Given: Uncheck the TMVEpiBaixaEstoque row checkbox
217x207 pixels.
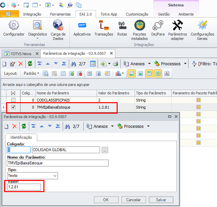Looking at the screenshot, I should pyautogui.click(x=14, y=107).
